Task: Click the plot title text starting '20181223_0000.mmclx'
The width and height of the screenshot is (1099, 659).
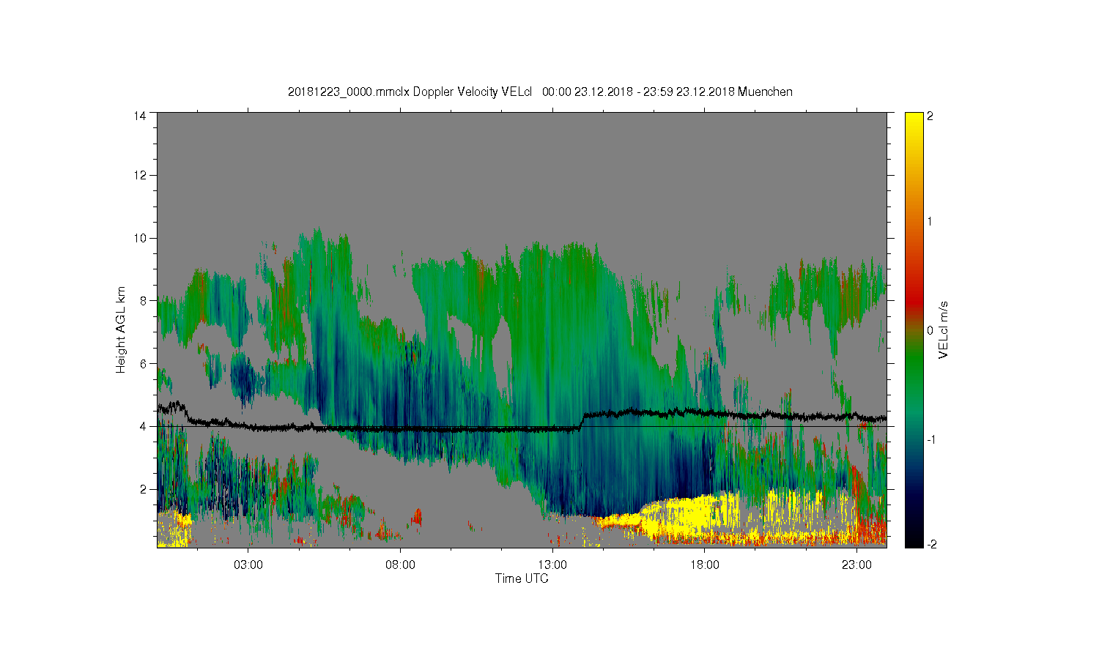Action: tap(540, 92)
